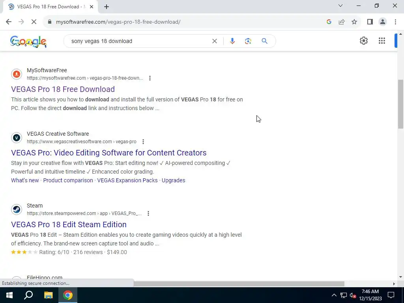Start voice search with the microphone

click(x=232, y=41)
